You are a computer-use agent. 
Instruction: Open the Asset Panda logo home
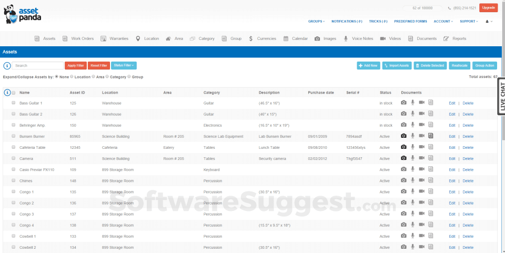[22, 15]
